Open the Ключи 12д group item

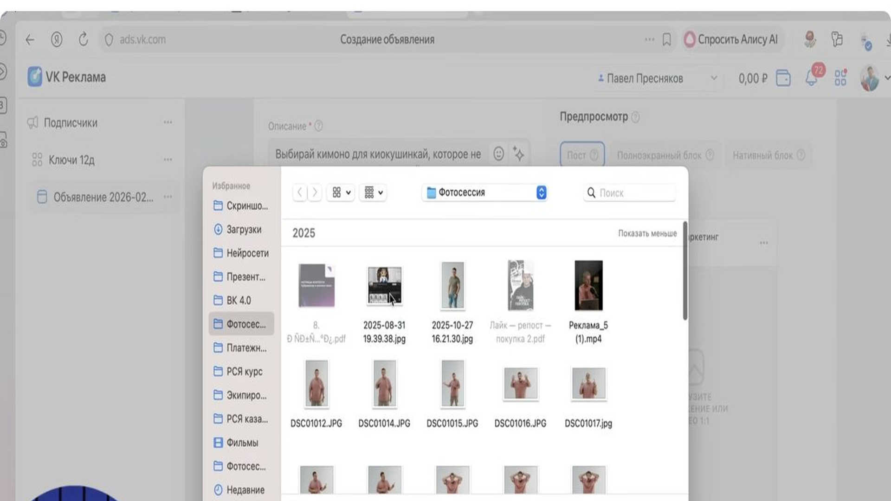point(100,160)
